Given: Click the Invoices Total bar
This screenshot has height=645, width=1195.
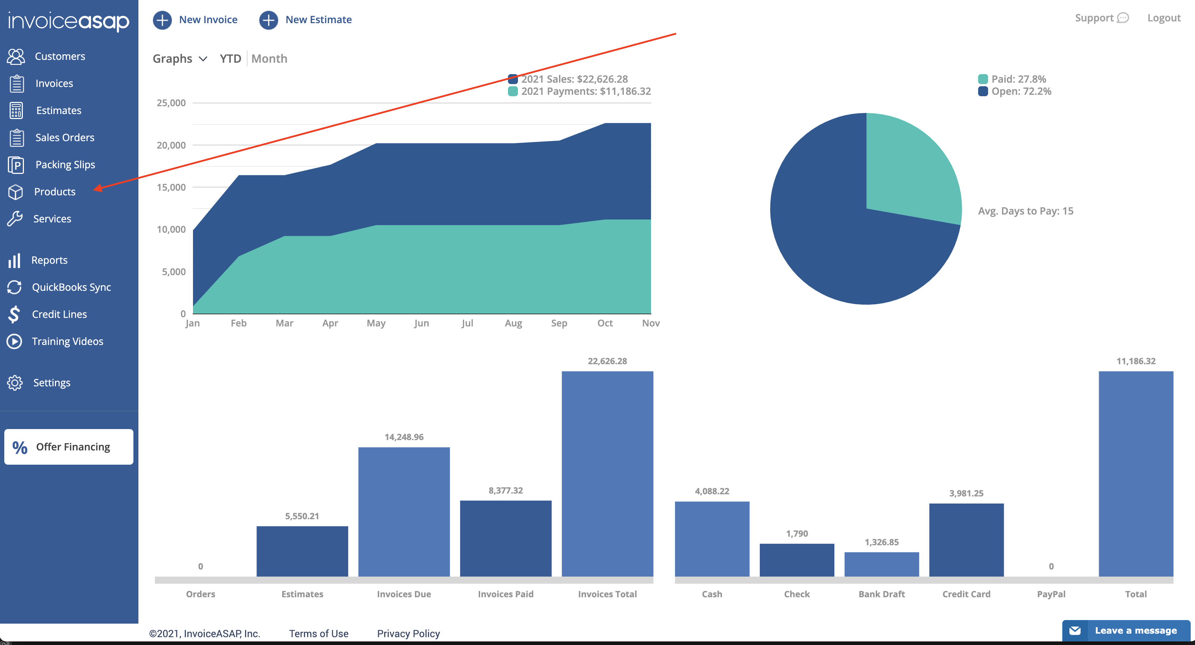Looking at the screenshot, I should (x=607, y=474).
